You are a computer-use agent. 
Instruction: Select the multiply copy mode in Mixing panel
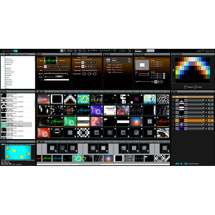[x=91, y=63]
